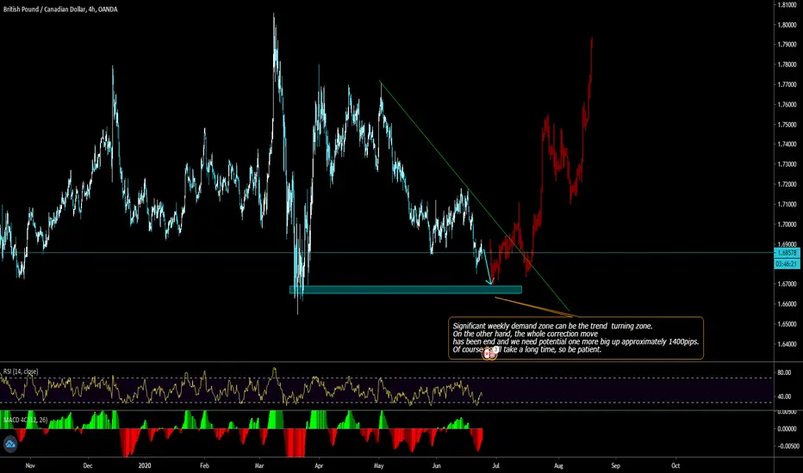Click the Feb label on the time axis
Image resolution: width=803 pixels, height=473 pixels.
[204, 465]
